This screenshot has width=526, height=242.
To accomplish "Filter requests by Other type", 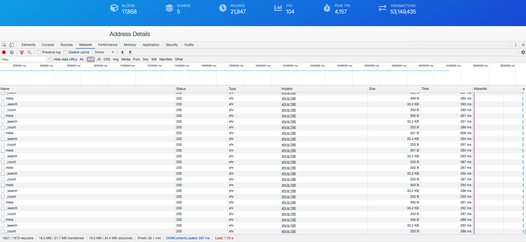I will (179, 59).
